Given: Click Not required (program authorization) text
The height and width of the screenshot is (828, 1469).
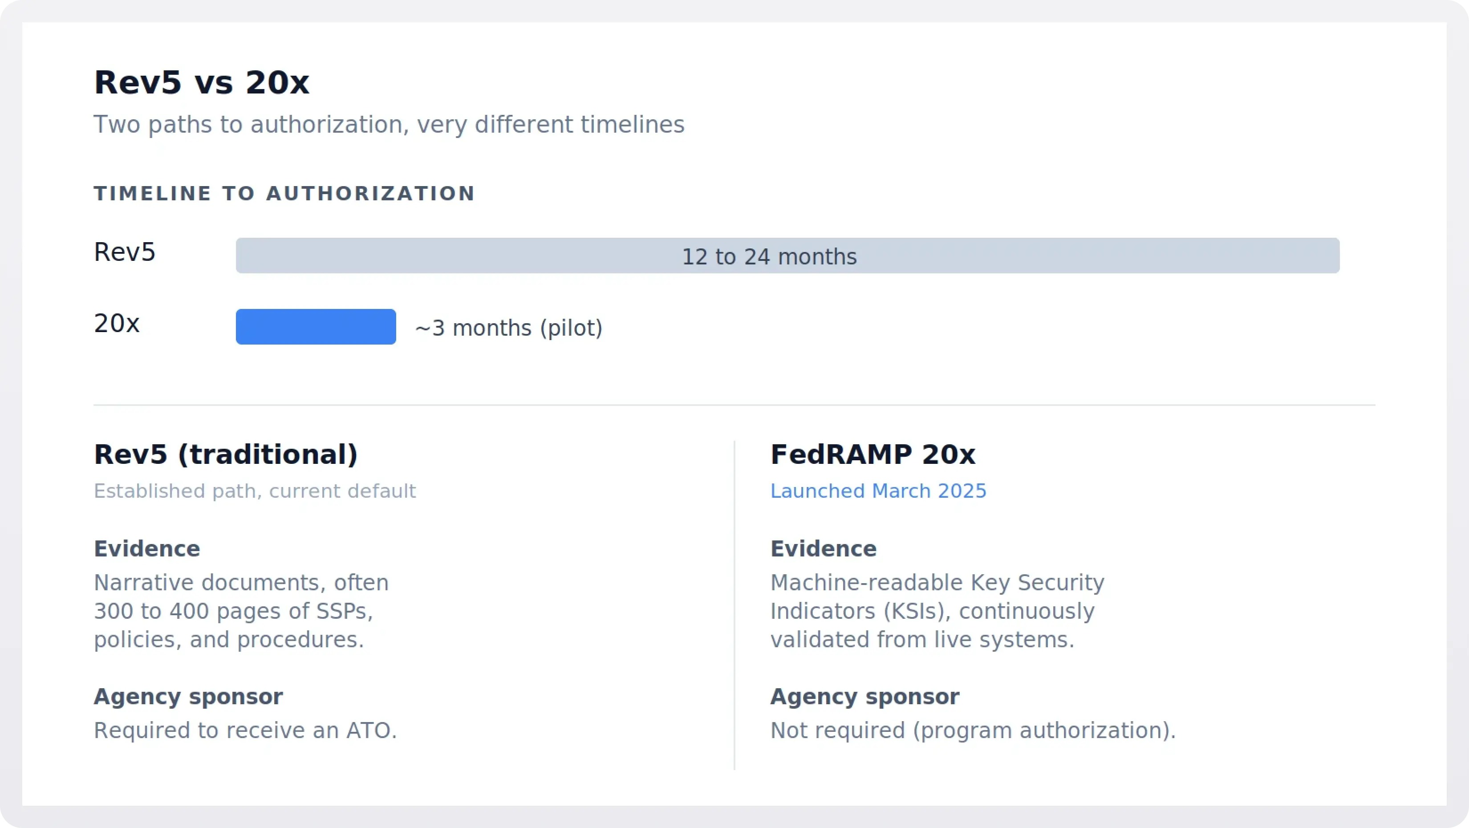Looking at the screenshot, I should click(x=972, y=731).
